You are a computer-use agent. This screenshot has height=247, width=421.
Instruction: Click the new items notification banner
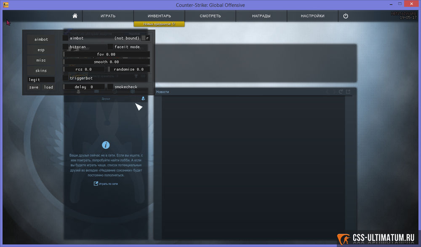(159, 24)
